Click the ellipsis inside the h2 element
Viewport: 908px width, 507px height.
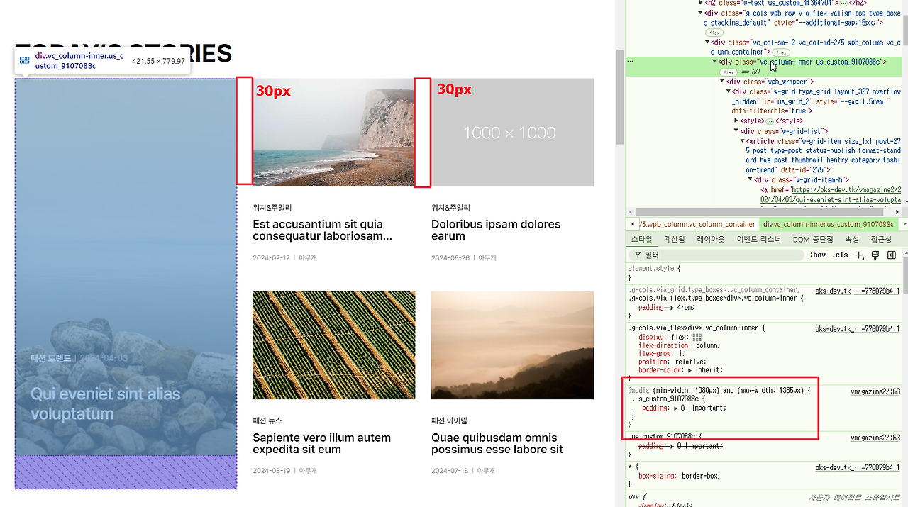(x=843, y=4)
